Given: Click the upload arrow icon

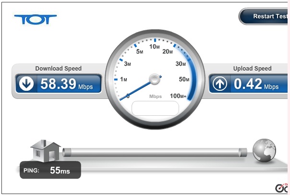Looking at the screenshot, I should (x=220, y=84).
